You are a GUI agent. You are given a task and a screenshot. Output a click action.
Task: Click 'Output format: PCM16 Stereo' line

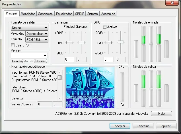(34, 80)
